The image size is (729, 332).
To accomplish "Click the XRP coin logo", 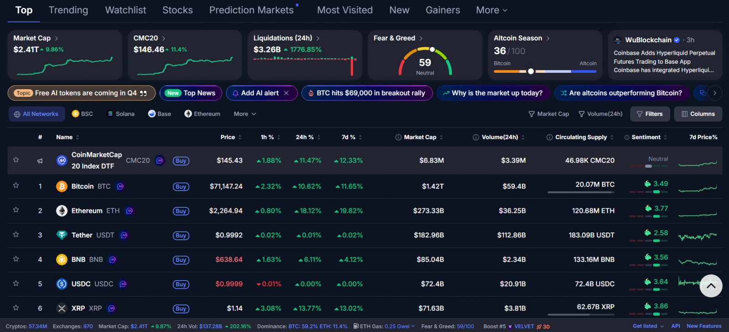I will tap(62, 308).
